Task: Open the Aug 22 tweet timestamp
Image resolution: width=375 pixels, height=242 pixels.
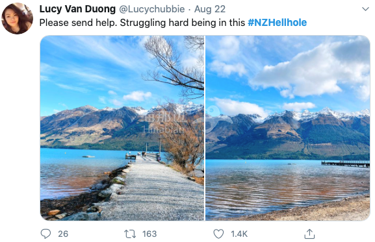Action: (210, 9)
